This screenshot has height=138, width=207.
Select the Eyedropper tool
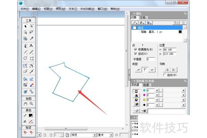click(31, 38)
